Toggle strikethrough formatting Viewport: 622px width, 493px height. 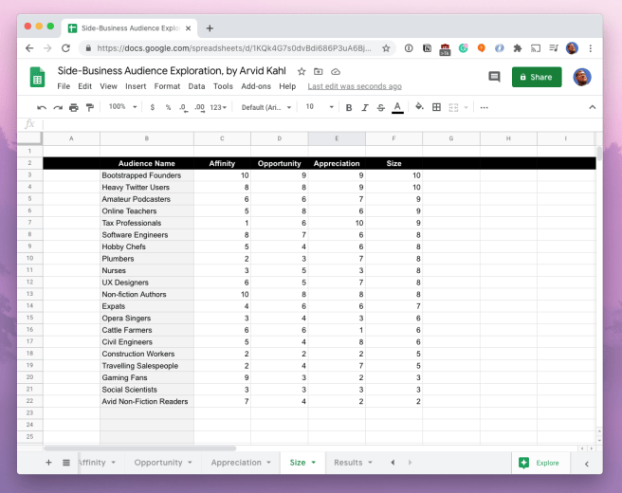pyautogui.click(x=381, y=107)
